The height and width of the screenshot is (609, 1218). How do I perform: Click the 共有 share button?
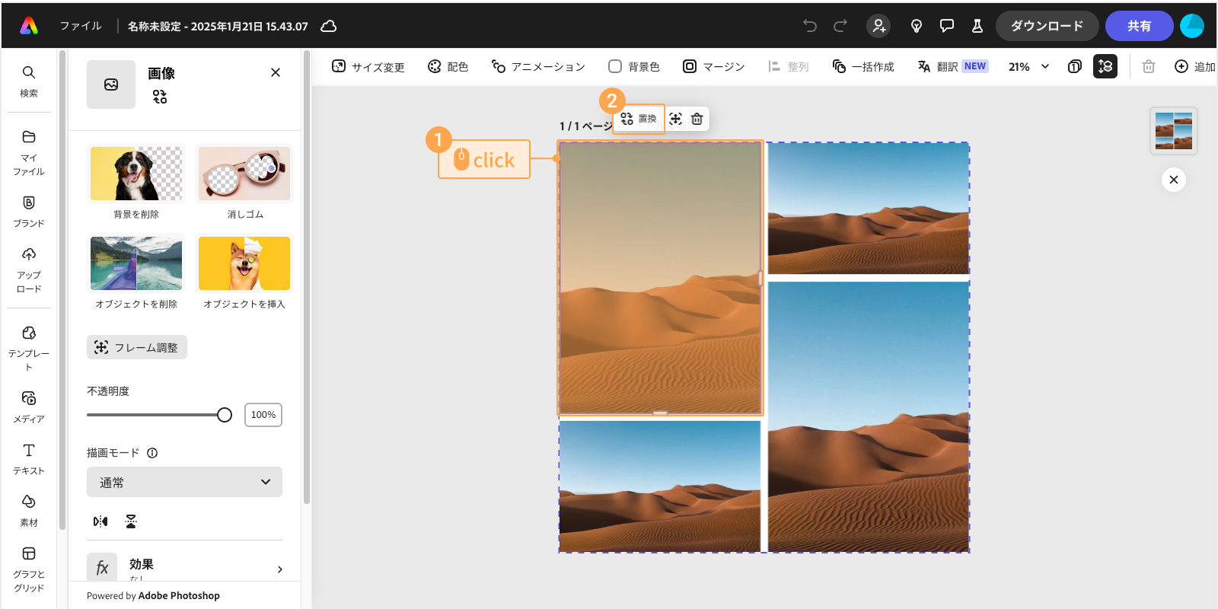pos(1139,26)
